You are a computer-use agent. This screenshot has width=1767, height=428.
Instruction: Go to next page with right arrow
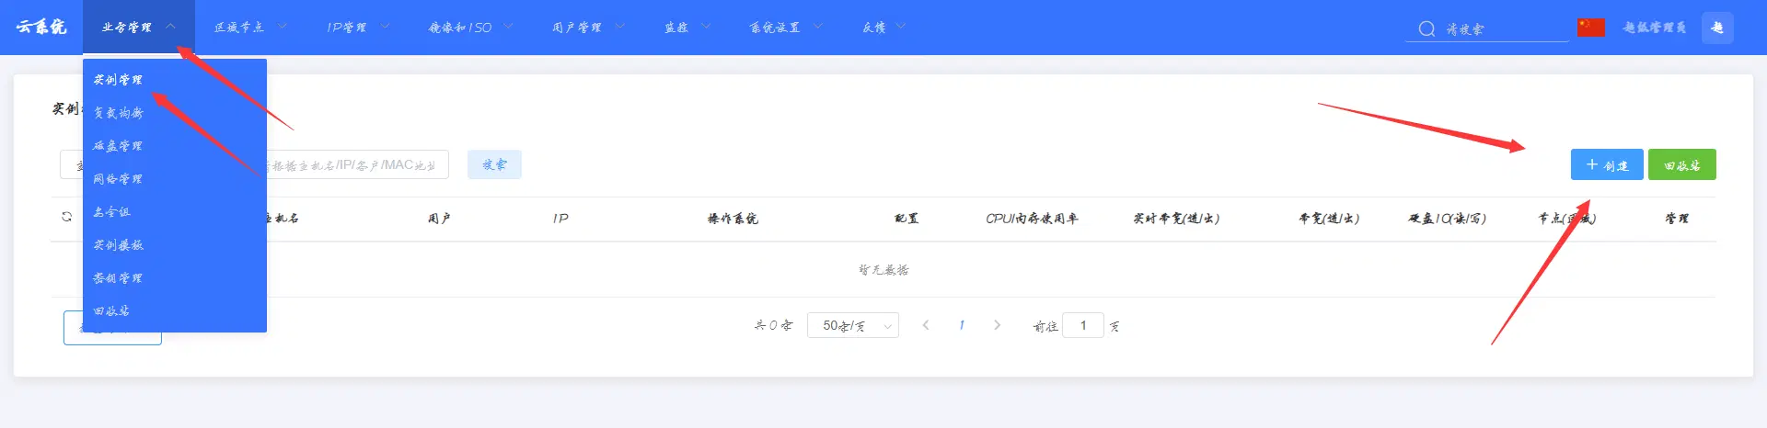997,325
